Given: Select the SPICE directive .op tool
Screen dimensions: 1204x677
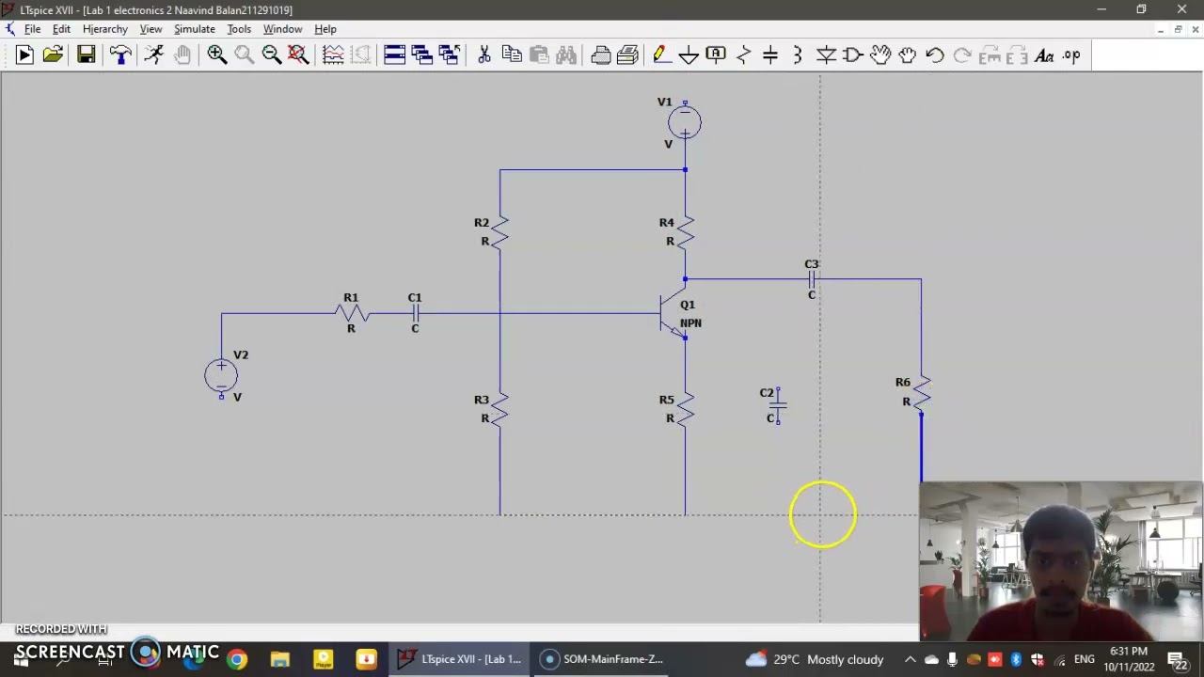Looking at the screenshot, I should [1071, 55].
